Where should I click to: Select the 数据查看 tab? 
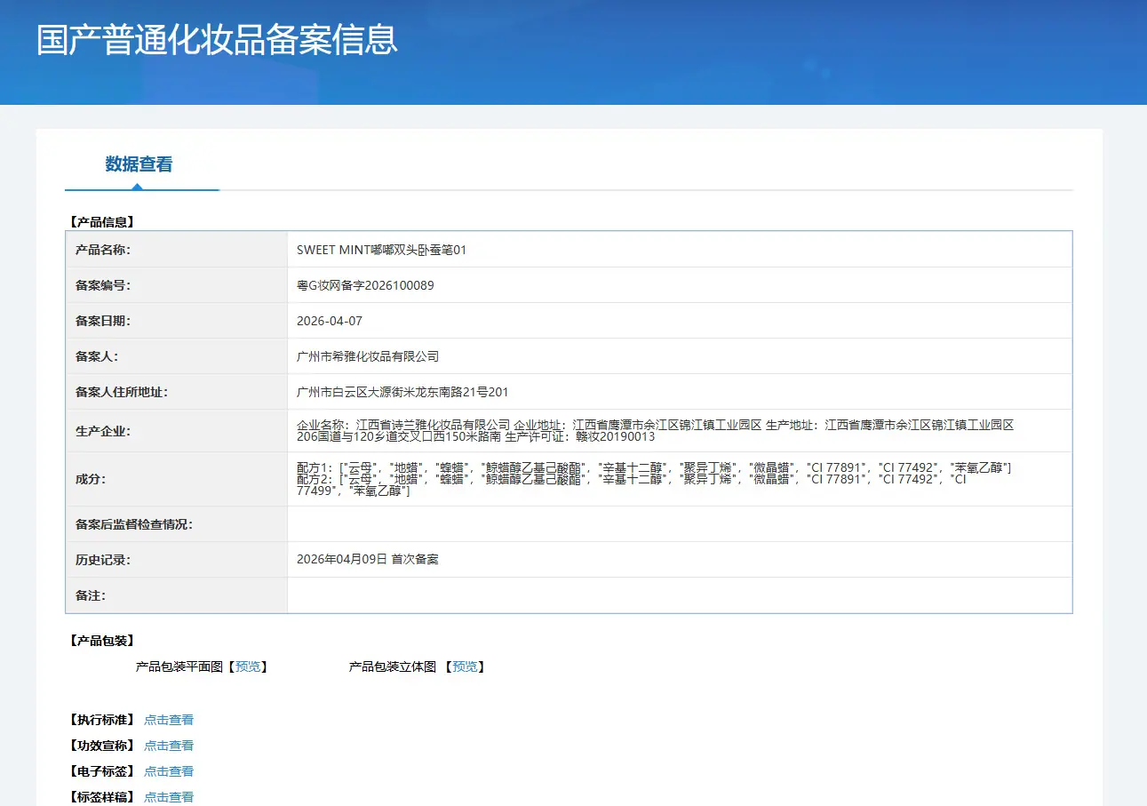139,164
